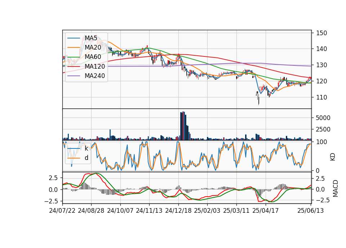Click the 24/11/13 date axis label

click(x=149, y=211)
